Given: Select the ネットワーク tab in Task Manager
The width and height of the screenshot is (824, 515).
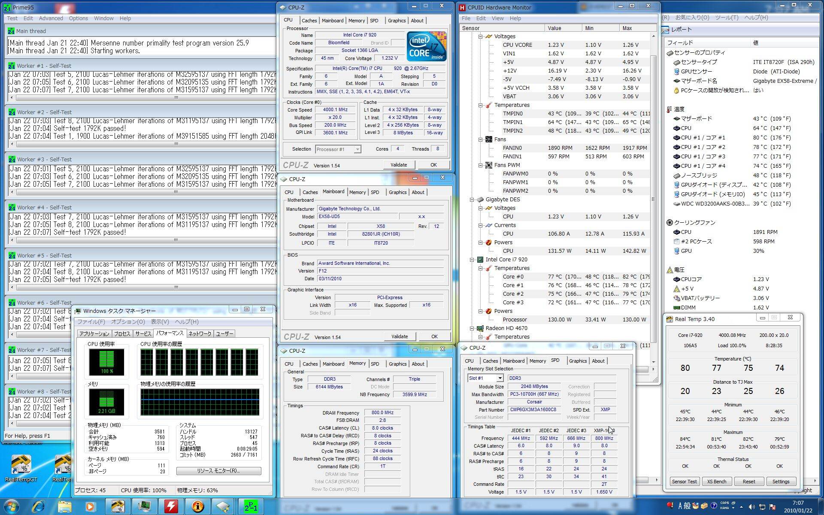Looking at the screenshot, I should point(200,333).
